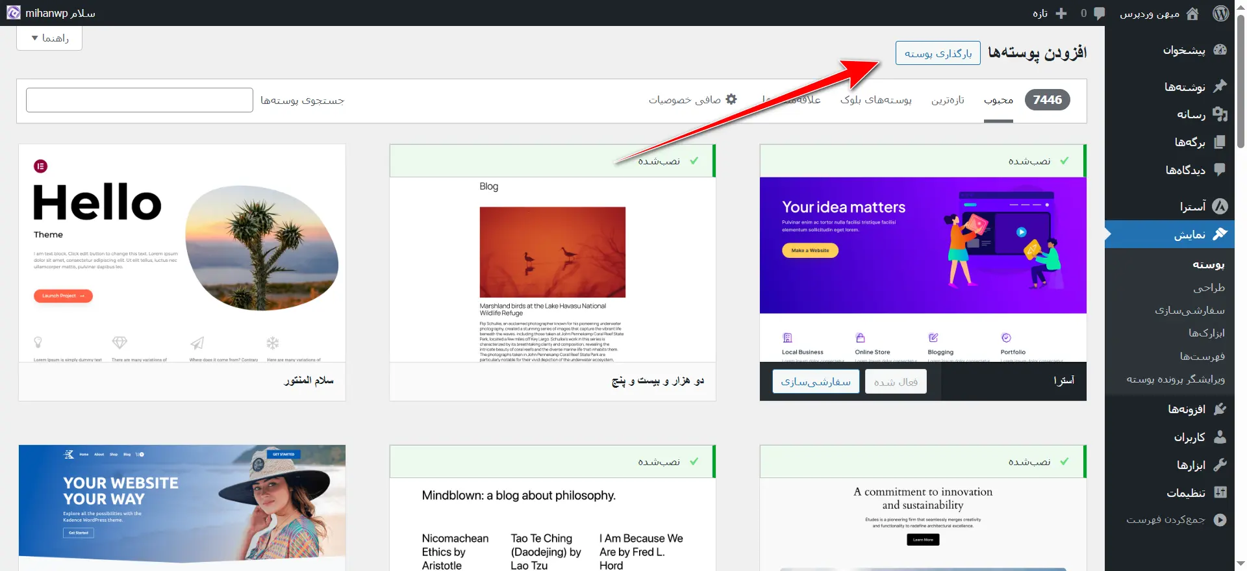The image size is (1247, 571).
Task: Click the آسترا Astra logo icon
Action: pos(1220,207)
